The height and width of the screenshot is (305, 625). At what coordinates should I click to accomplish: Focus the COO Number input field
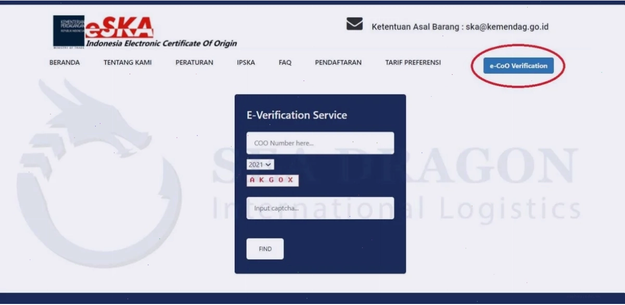coord(320,143)
